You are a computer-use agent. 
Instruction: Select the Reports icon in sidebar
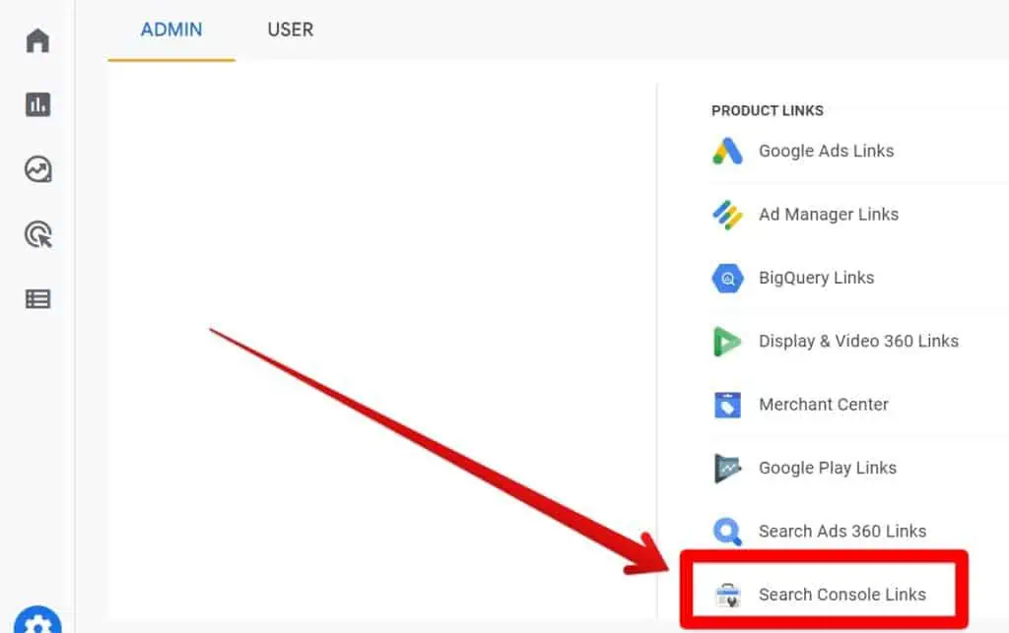coord(36,104)
